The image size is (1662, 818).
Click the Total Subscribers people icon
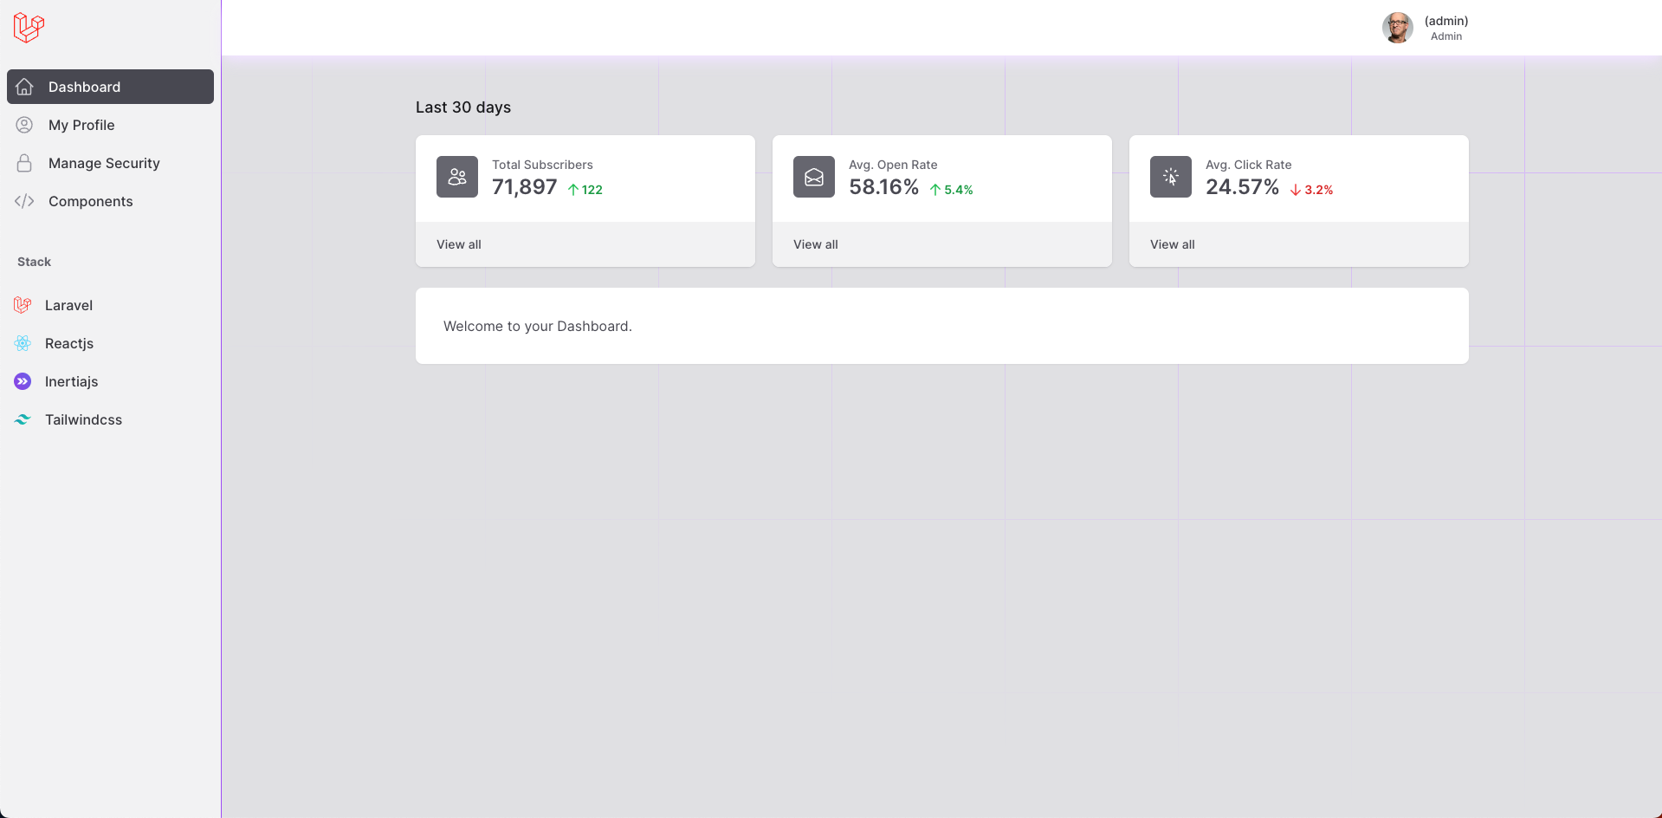tap(457, 177)
